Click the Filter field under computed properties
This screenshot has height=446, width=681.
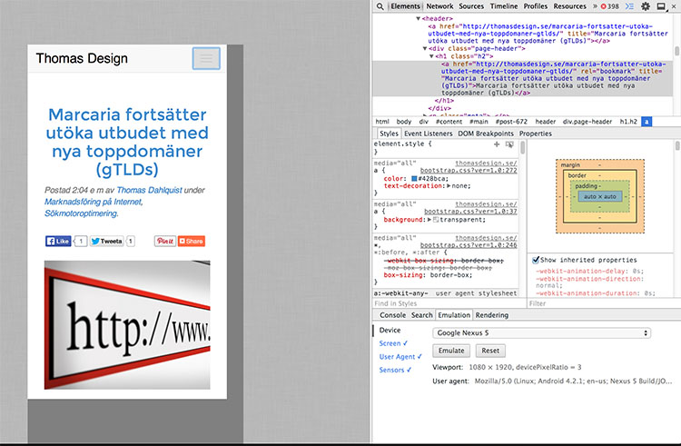click(x=604, y=303)
